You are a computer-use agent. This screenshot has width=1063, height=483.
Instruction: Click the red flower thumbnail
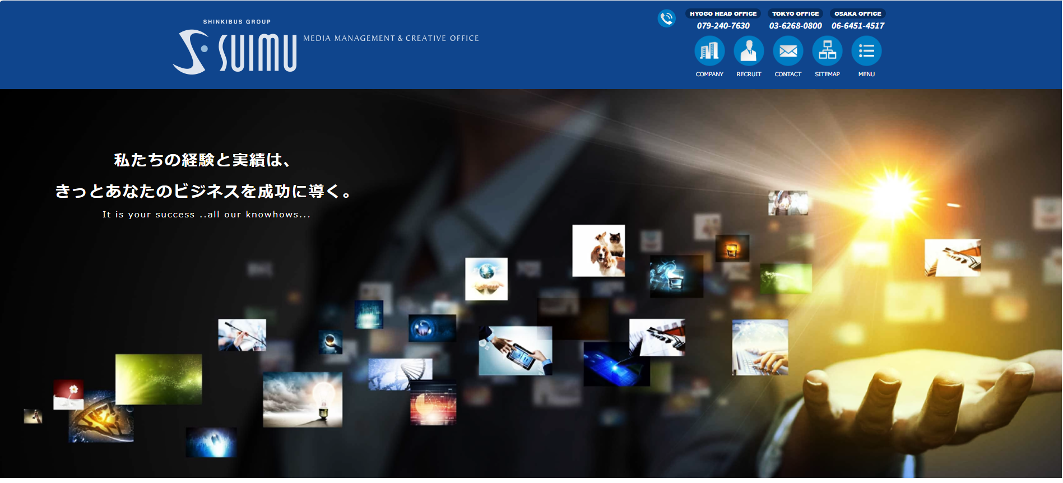click(x=68, y=394)
